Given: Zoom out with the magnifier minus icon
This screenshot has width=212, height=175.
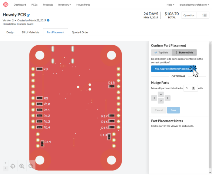Looking at the screenshot, I should [x=31, y=166].
